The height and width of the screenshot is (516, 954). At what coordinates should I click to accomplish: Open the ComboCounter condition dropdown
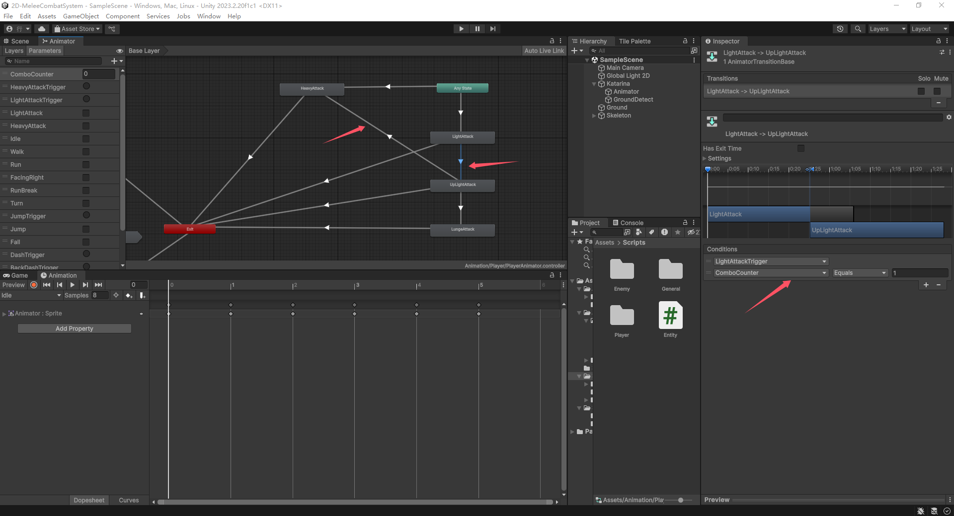(x=771, y=273)
